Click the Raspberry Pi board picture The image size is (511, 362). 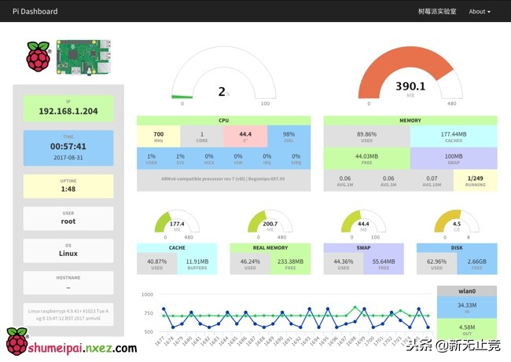pos(83,57)
